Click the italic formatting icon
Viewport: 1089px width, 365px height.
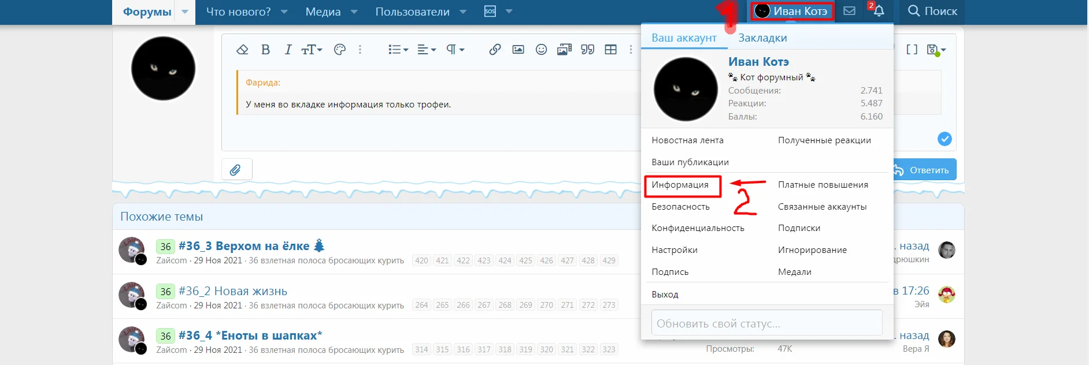(288, 50)
